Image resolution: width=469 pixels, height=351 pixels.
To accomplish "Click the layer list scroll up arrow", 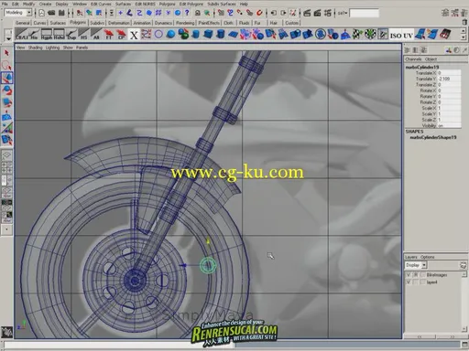I will tap(464, 274).
